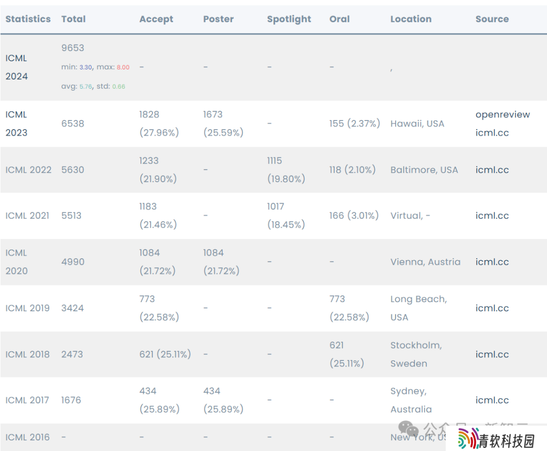Click the Location column header
Screen dimensions: 547x451
pos(411,19)
